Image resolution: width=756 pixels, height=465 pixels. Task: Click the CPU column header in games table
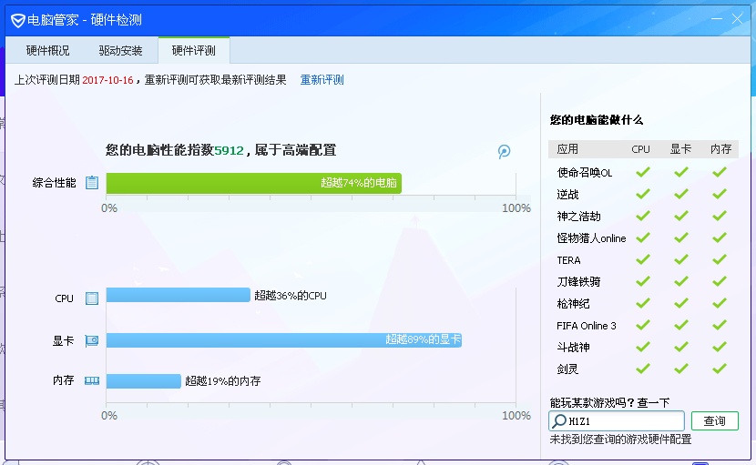[x=640, y=149]
